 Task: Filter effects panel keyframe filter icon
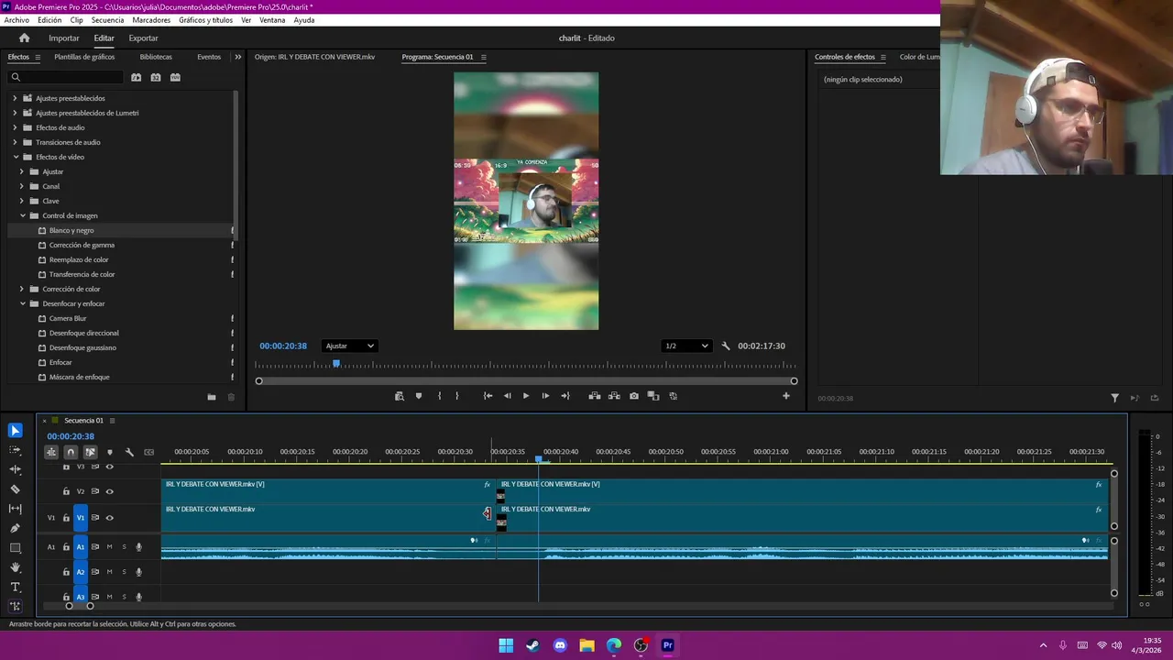click(1114, 398)
